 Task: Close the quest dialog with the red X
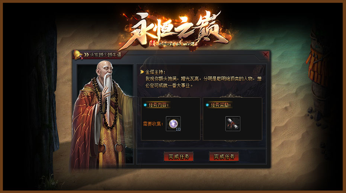click(265, 54)
